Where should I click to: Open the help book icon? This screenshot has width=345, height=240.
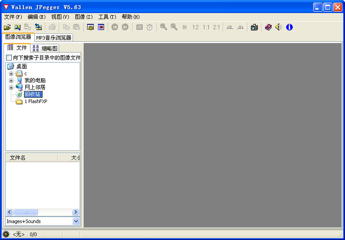point(268,27)
